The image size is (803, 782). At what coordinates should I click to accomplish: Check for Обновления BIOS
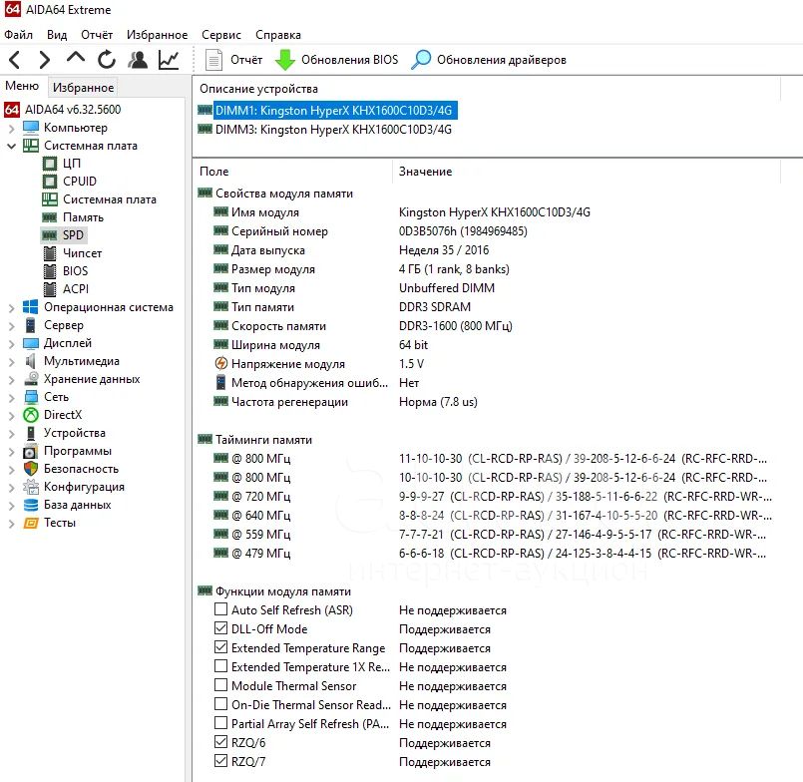(x=336, y=60)
